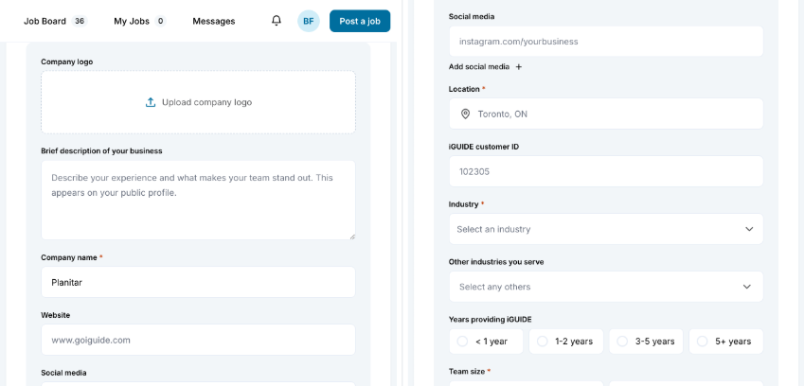
Task: Click the Job Board count badge 36
Action: coord(79,21)
